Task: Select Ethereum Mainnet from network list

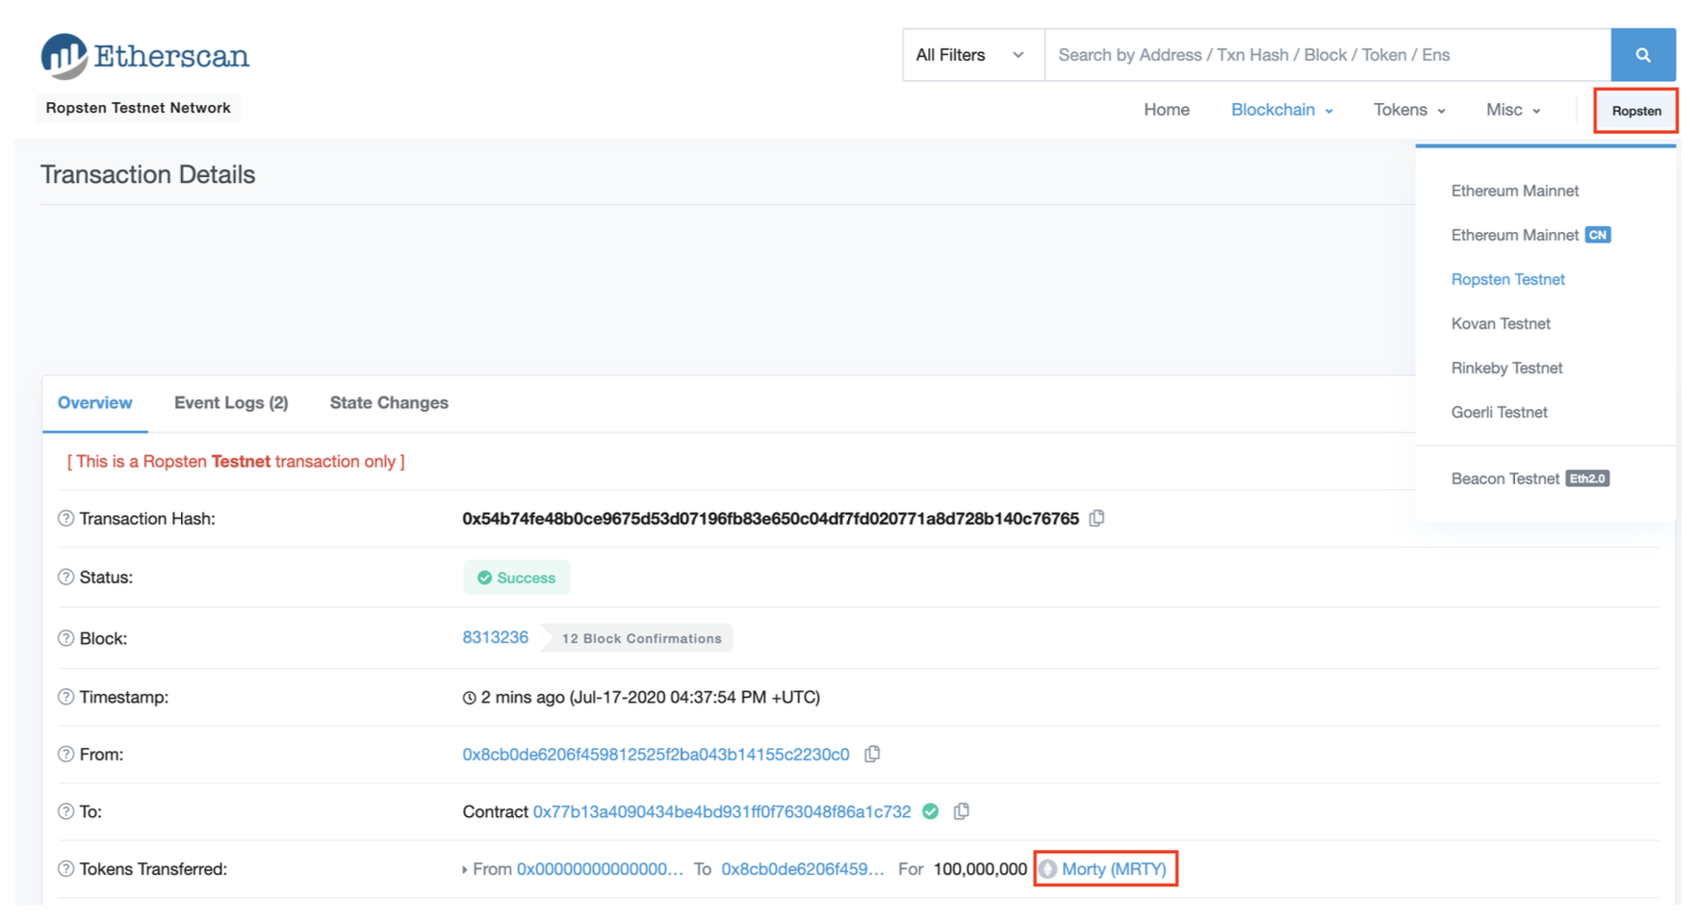Action: pyautogui.click(x=1515, y=191)
